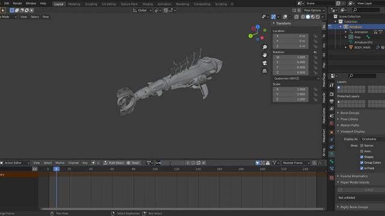
Task: Open Bone Constraints properties tab icon
Action: pyautogui.click(x=331, y=169)
